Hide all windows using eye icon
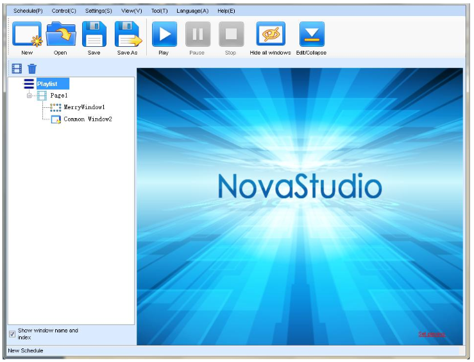Screen dimensions: 474x362 [x=271, y=33]
